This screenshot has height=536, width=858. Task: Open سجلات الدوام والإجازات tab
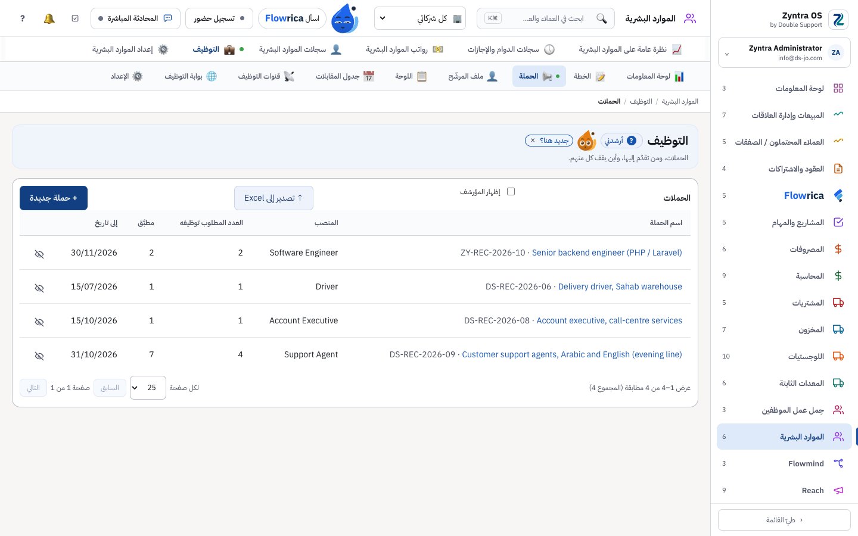(511, 49)
